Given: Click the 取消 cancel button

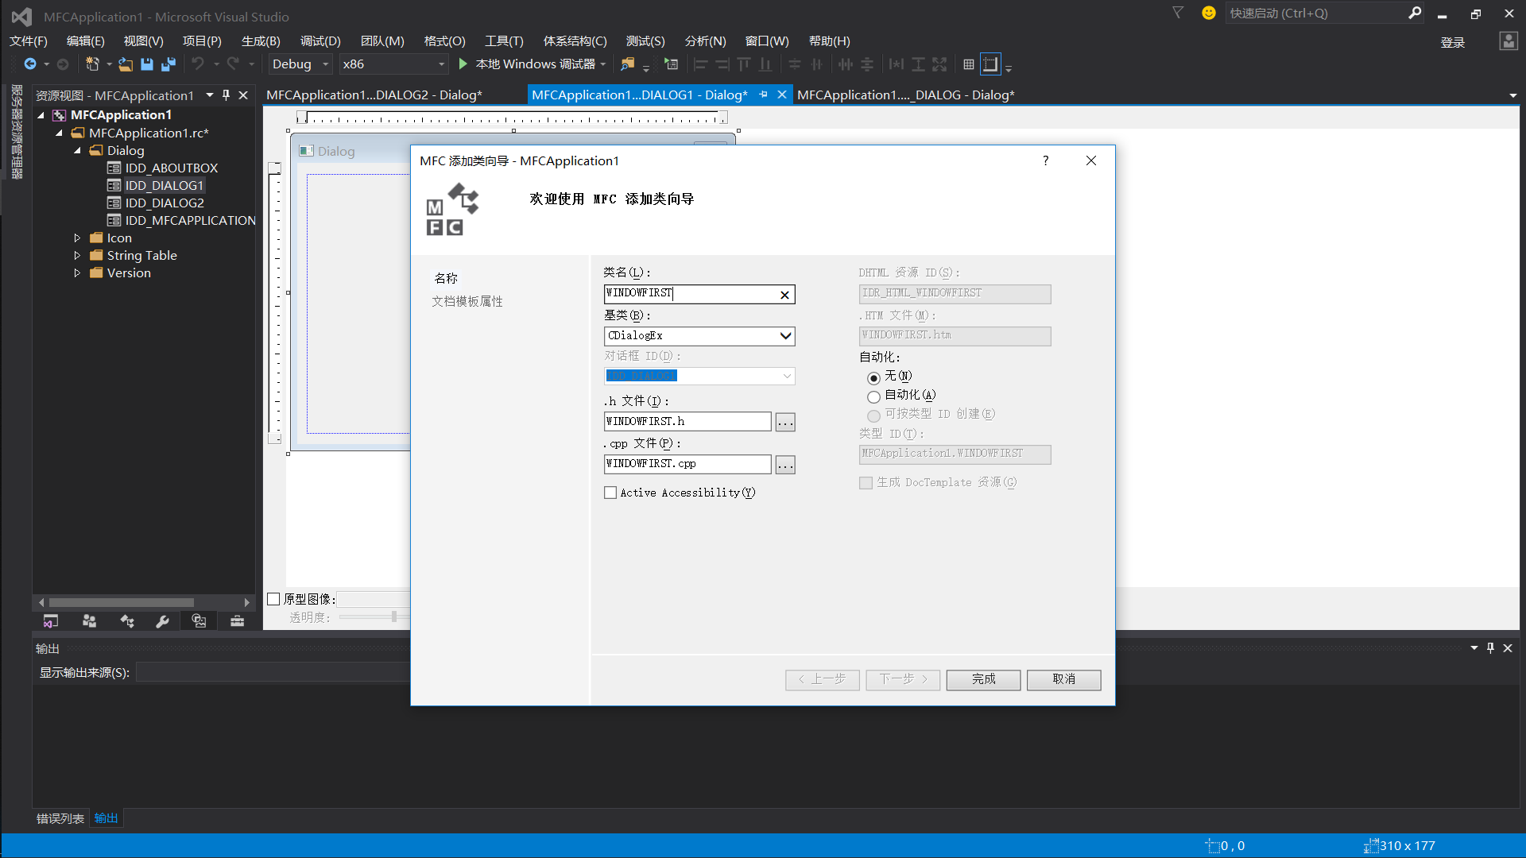Looking at the screenshot, I should click(x=1063, y=680).
